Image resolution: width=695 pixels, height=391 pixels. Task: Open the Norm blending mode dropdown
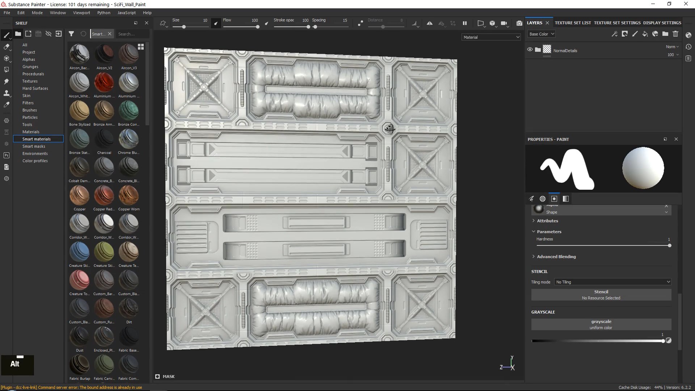[672, 47]
